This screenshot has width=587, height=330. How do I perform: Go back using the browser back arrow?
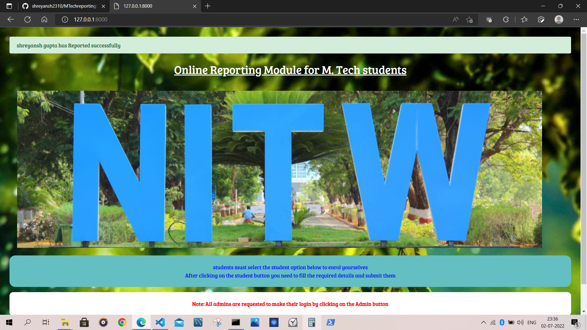[x=11, y=20]
